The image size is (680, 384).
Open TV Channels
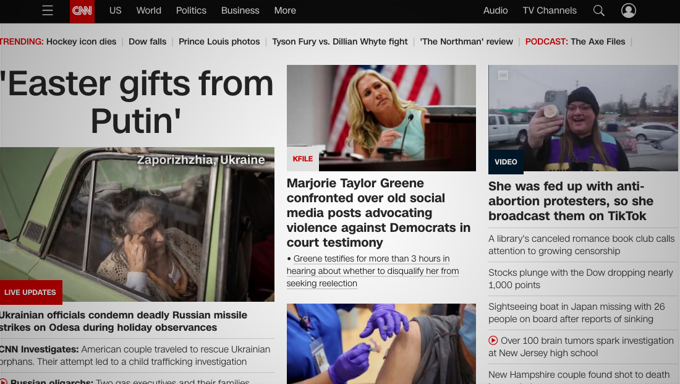pos(550,11)
